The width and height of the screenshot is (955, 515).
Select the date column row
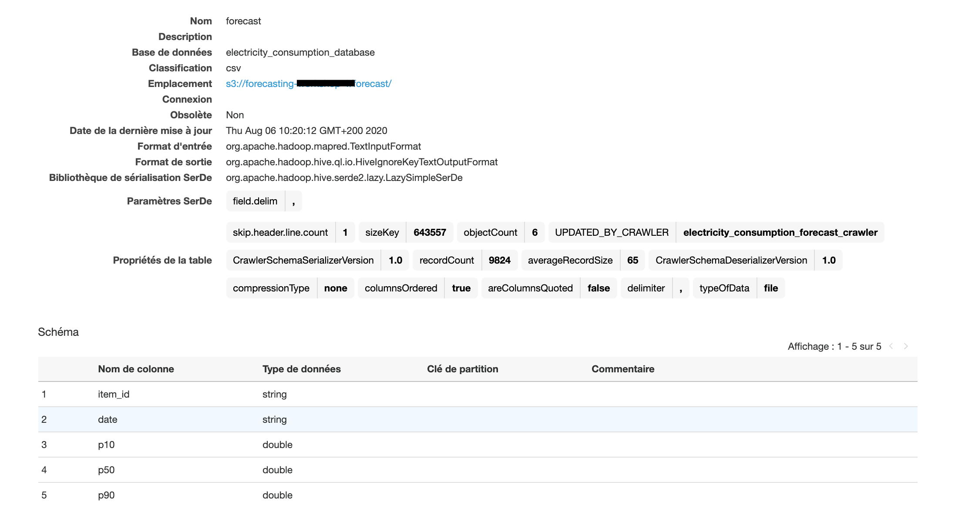coord(108,419)
